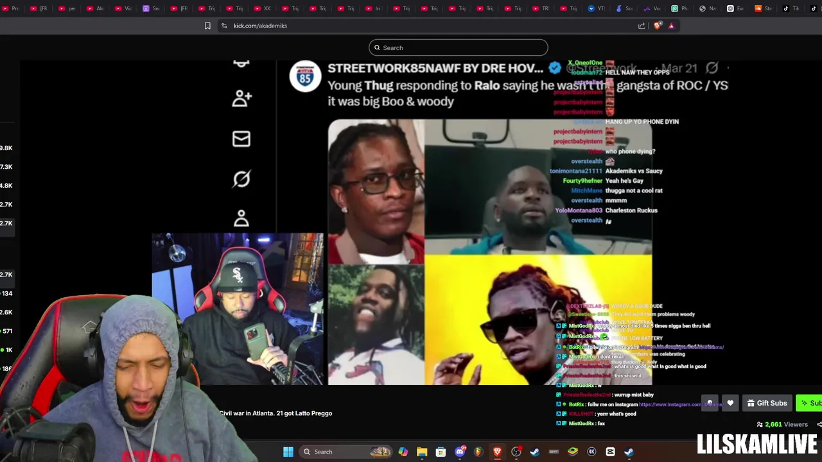Viewport: 822px width, 462px height.
Task: Open Brave Shields lion icon
Action: 658,26
